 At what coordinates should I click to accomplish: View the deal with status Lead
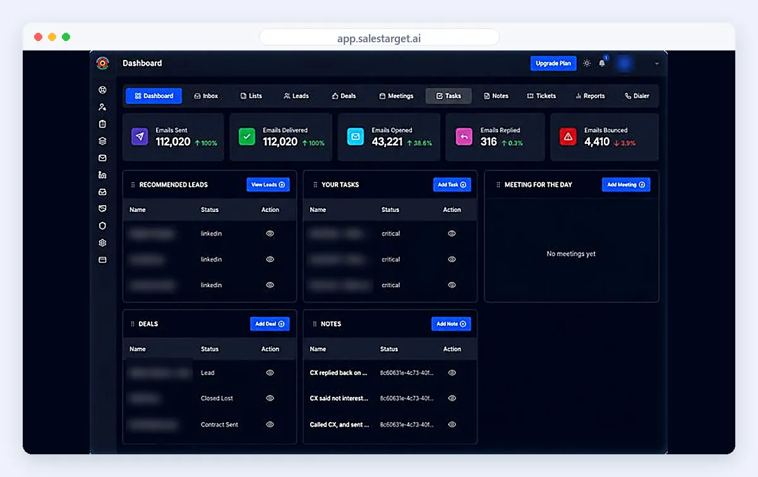(x=270, y=373)
